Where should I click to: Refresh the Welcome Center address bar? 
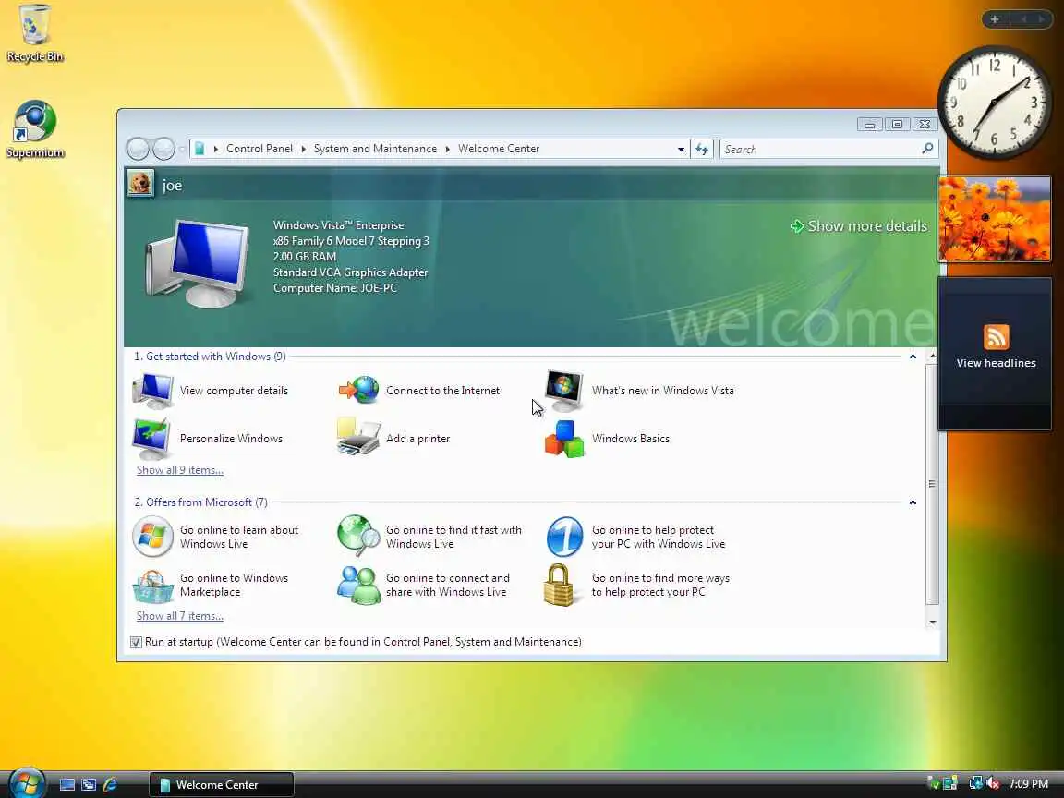coord(702,149)
